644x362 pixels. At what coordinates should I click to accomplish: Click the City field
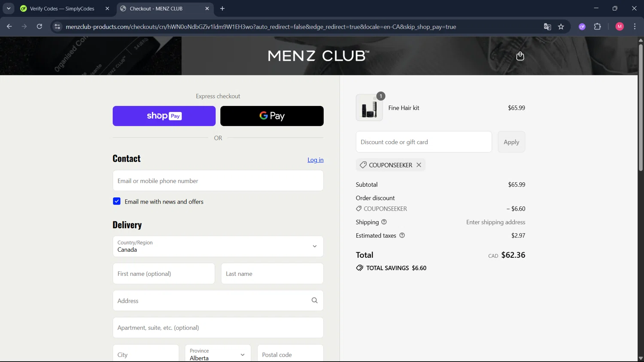146,354
